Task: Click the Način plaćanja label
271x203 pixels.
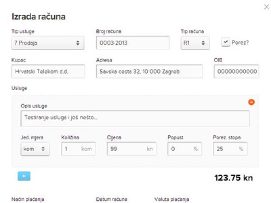Action: (28, 199)
